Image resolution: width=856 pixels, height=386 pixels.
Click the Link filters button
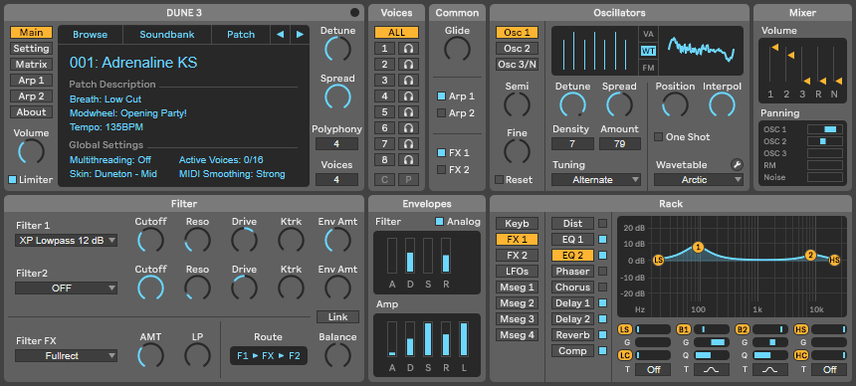338,317
